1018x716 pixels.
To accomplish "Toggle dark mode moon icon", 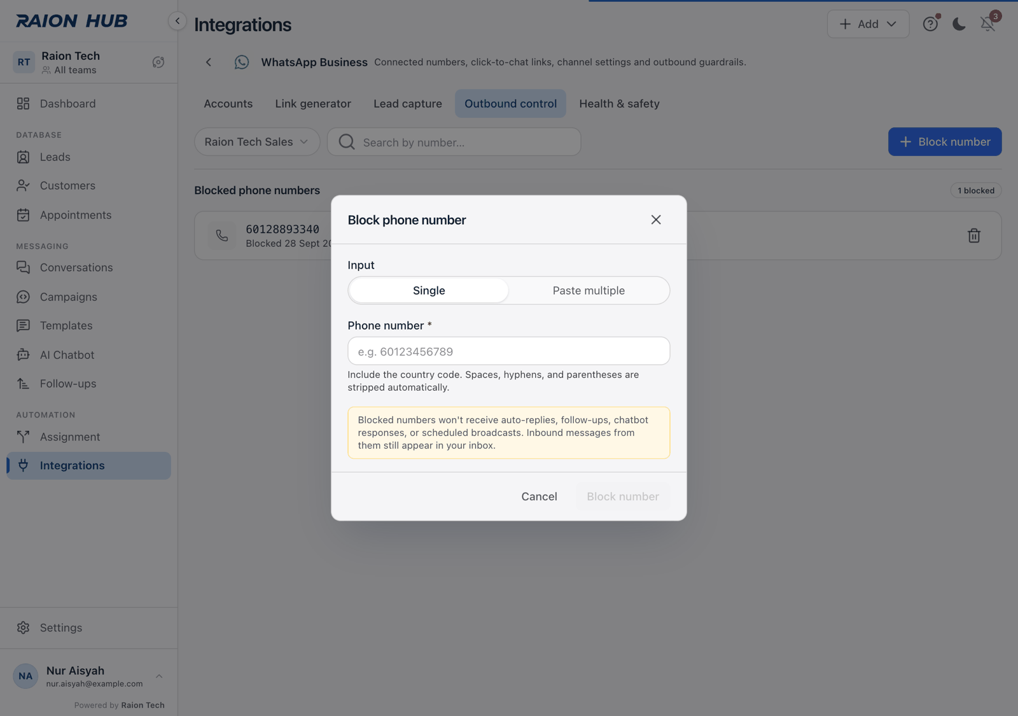I will pos(959,24).
